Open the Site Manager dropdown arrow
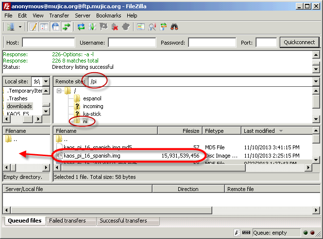 point(20,27)
